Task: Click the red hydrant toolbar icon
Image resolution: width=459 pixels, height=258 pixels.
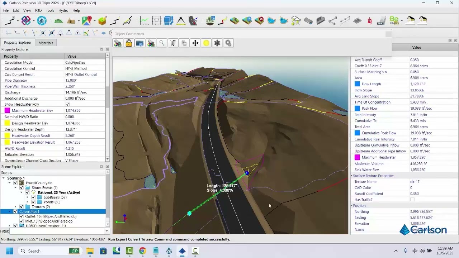Action: (369, 21)
